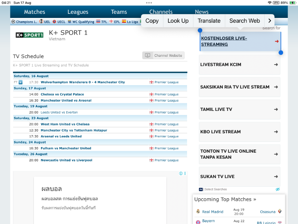Click the Real Madrid team crest

click(198, 212)
